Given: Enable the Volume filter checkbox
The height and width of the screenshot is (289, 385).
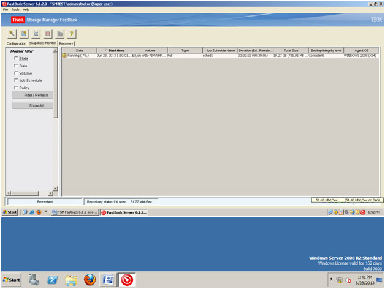Looking at the screenshot, I should [16, 73].
